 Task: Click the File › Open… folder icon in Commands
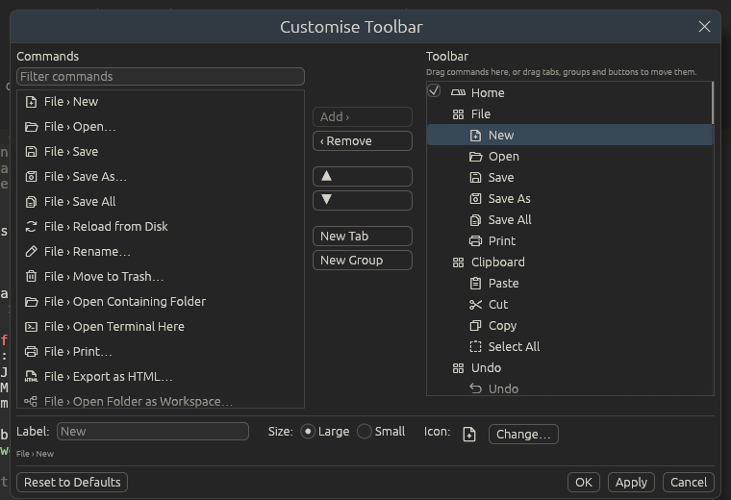[31, 127]
